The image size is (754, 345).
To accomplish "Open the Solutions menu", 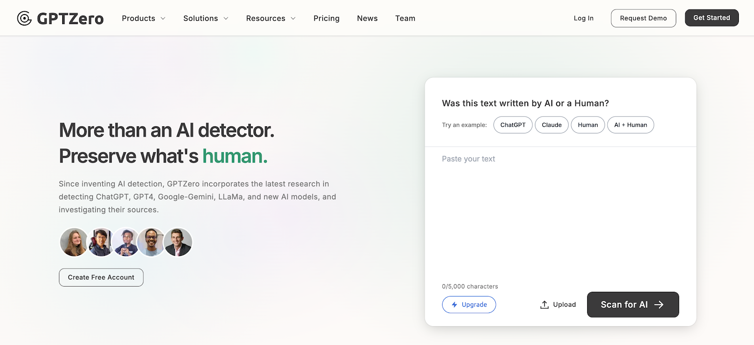I will (206, 18).
